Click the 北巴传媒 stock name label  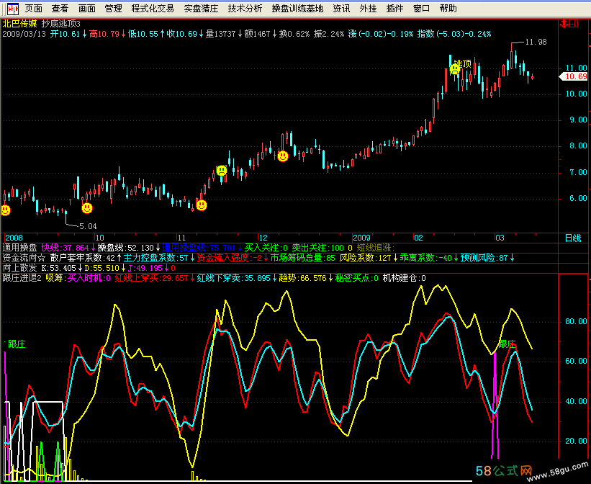(19, 23)
